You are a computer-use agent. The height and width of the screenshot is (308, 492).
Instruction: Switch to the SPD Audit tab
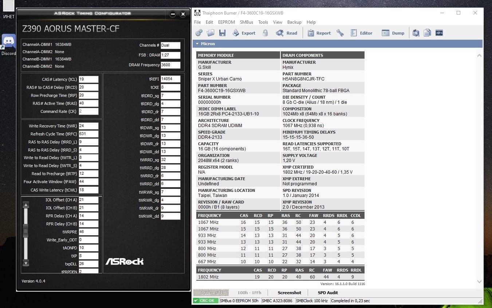click(x=328, y=293)
